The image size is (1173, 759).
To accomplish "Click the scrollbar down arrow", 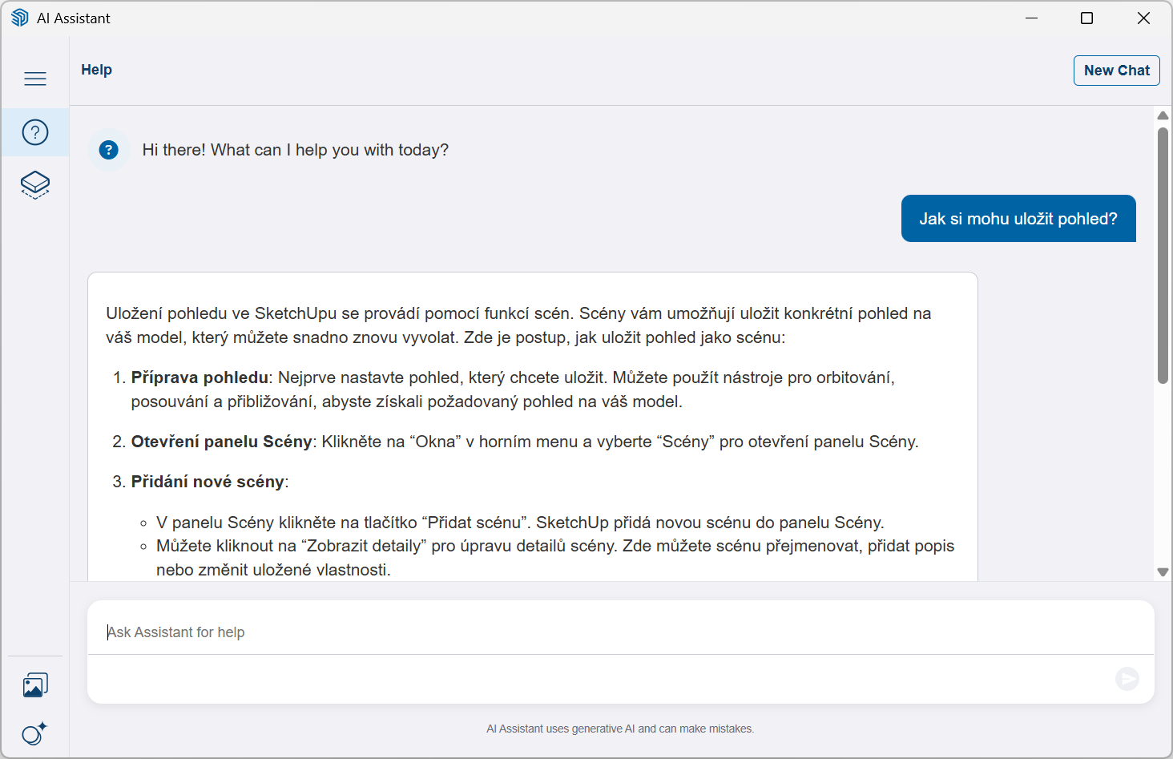I will pyautogui.click(x=1163, y=572).
